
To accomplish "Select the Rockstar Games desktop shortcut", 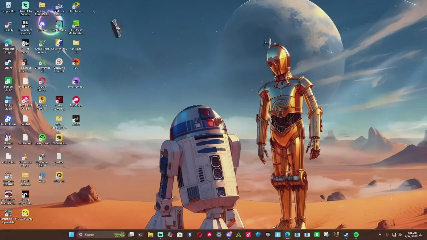I will click(x=42, y=103).
